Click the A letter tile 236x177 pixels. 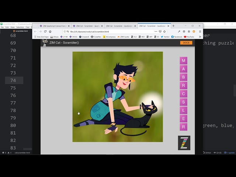(x=184, y=69)
